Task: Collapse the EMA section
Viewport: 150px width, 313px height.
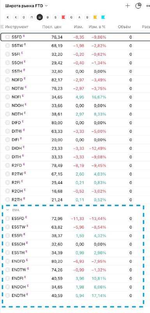Action: tap(7, 210)
